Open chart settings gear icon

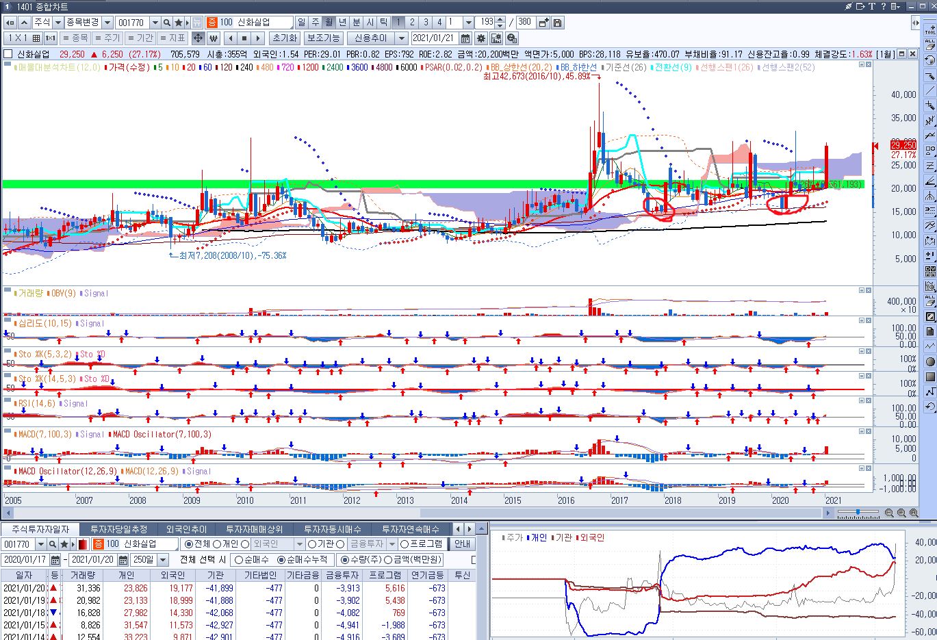pyautogui.click(x=481, y=38)
